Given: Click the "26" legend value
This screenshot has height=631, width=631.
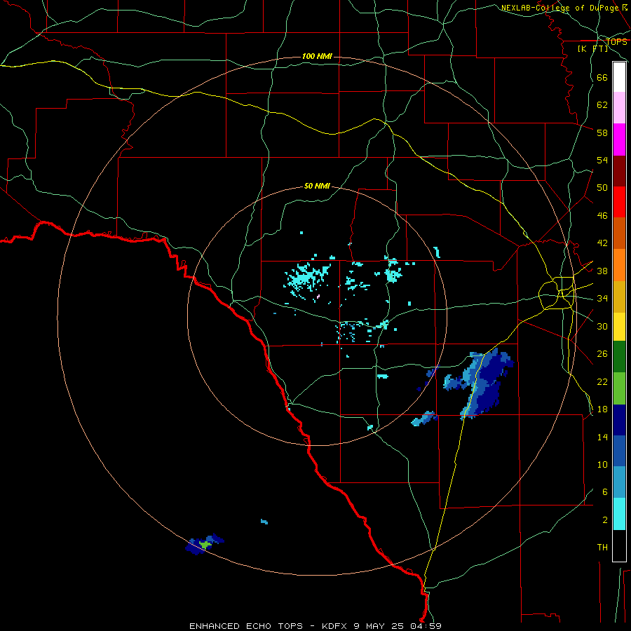Looking at the screenshot, I should (x=602, y=354).
